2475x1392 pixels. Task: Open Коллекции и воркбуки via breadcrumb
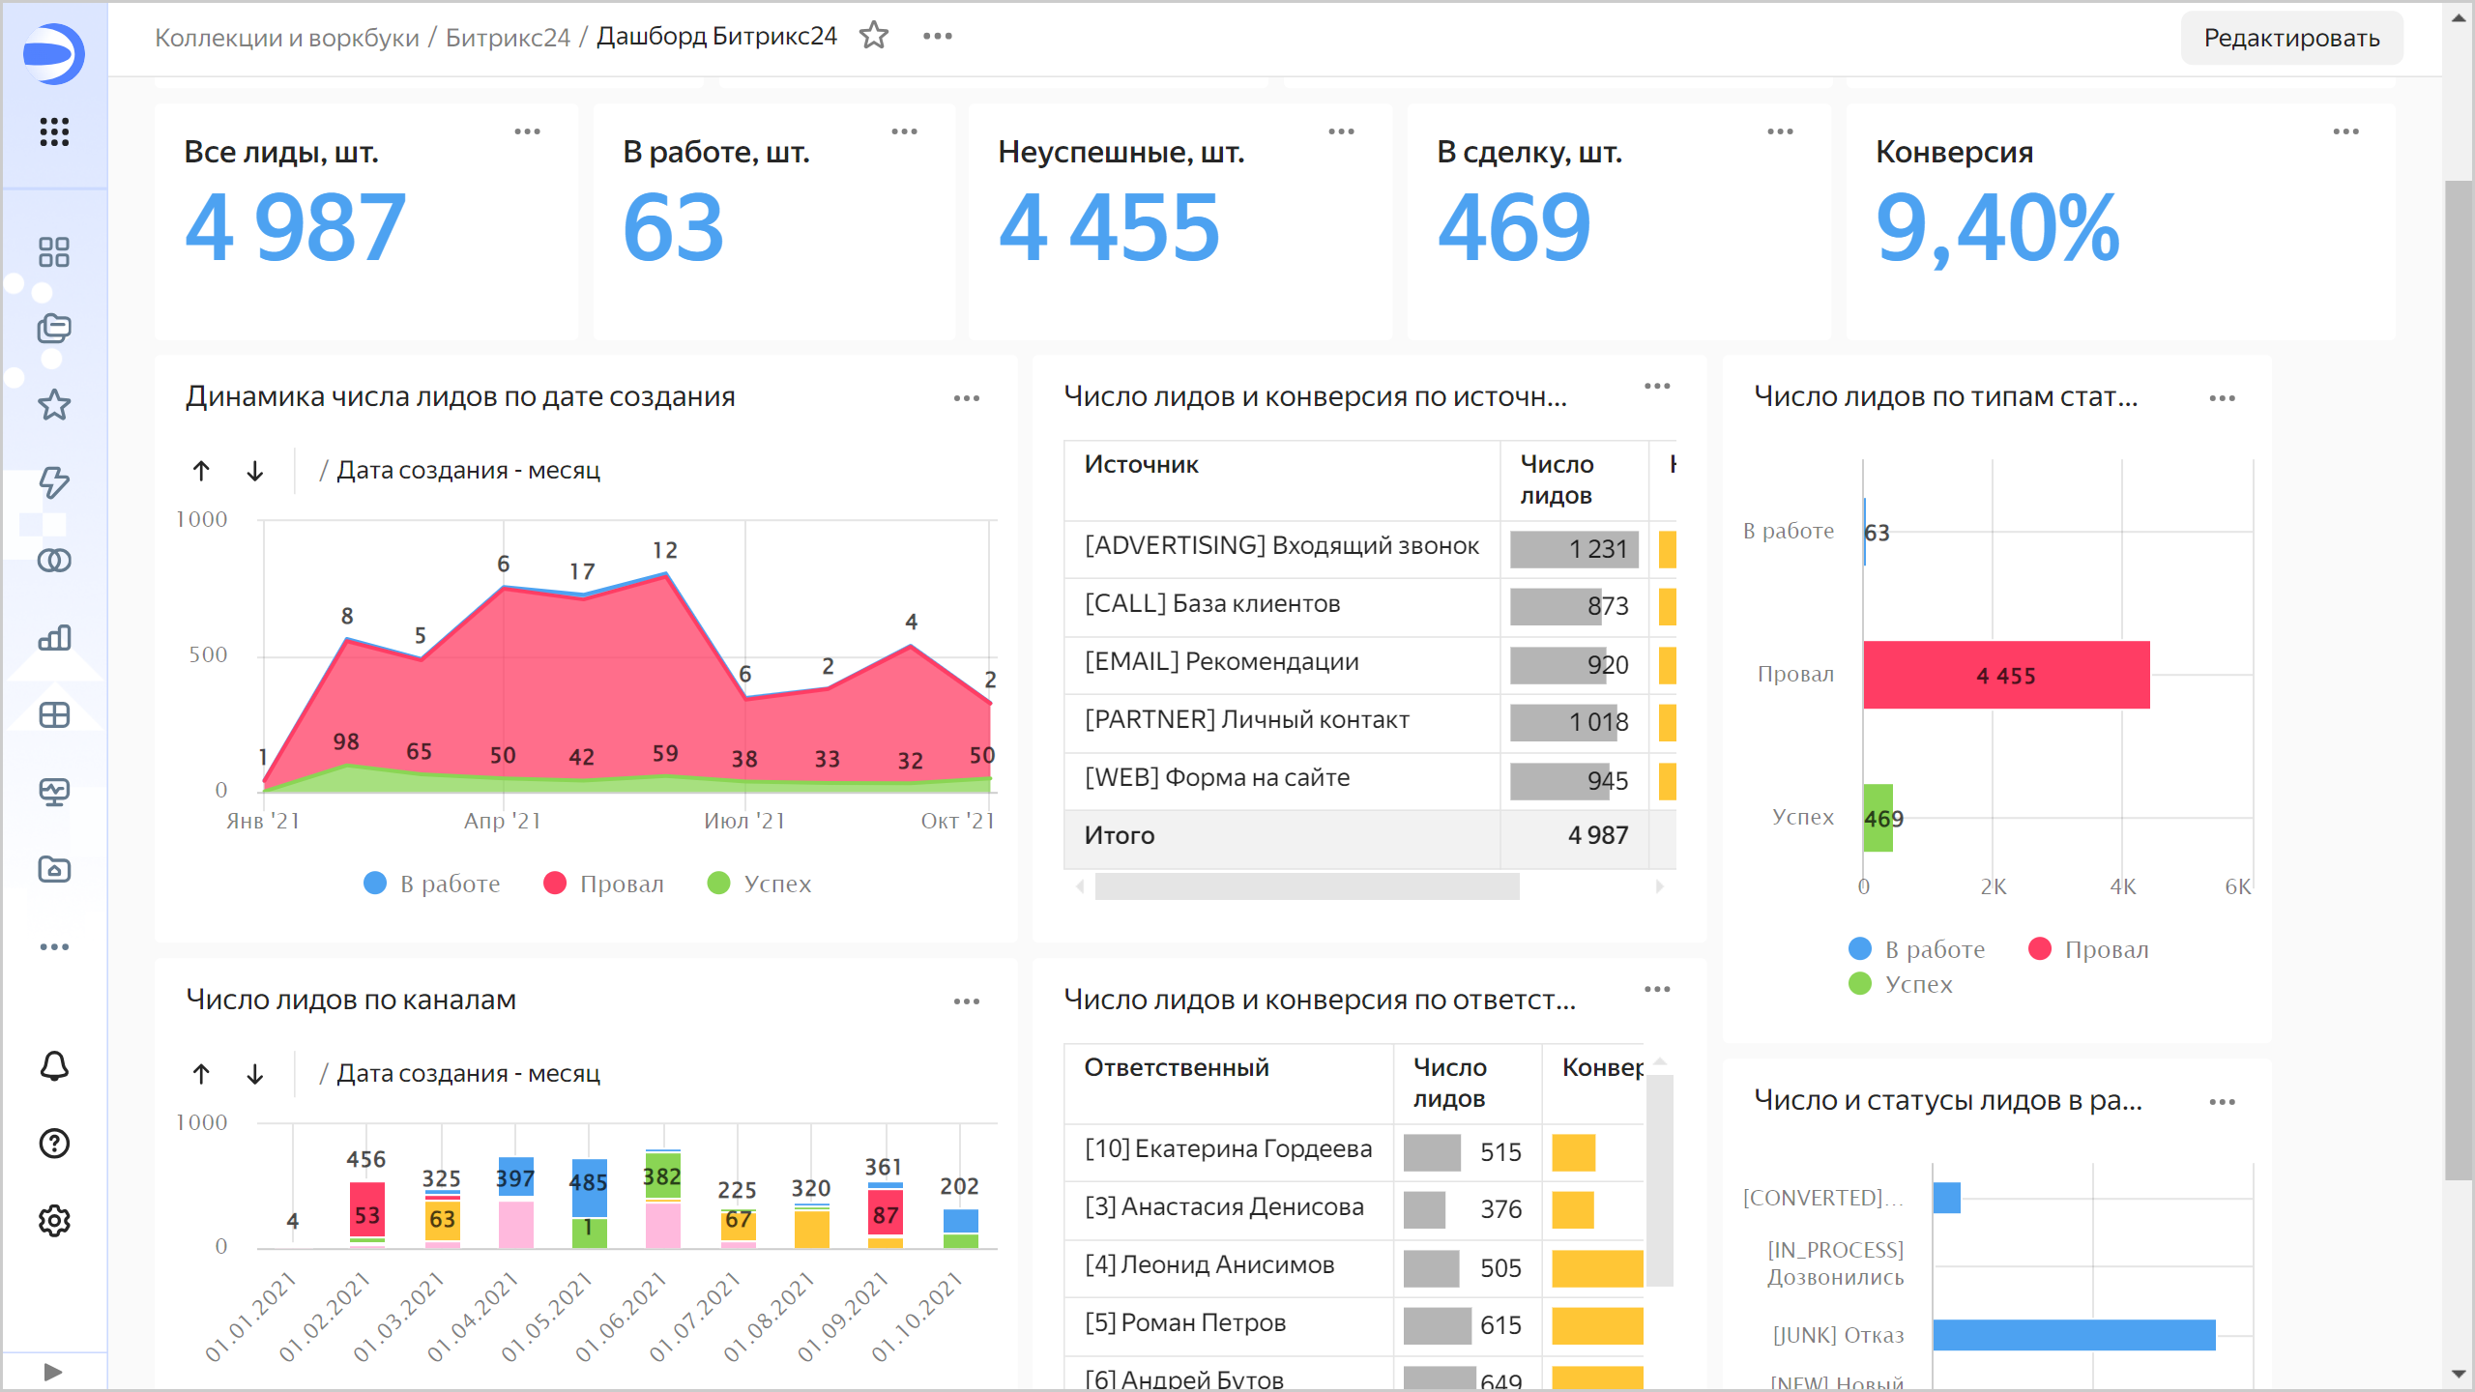288,36
